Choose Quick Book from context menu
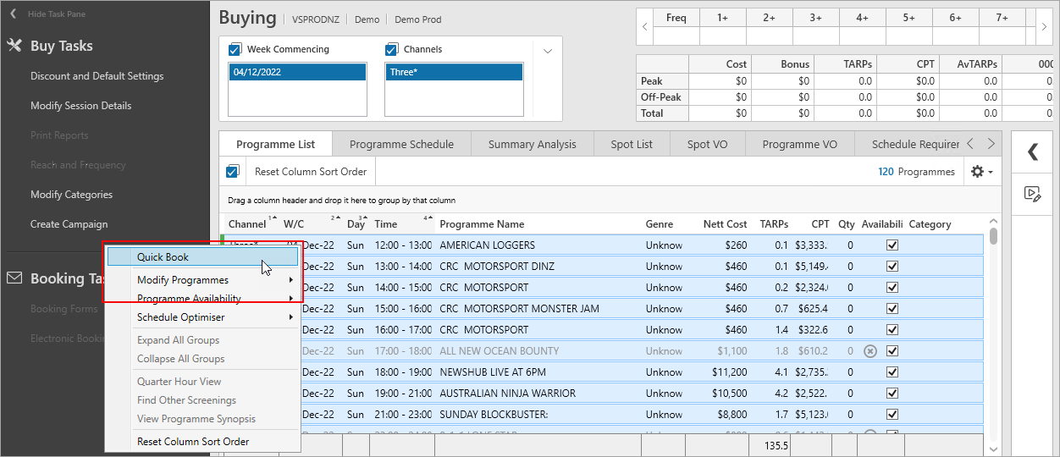The image size is (1060, 457). 202,256
